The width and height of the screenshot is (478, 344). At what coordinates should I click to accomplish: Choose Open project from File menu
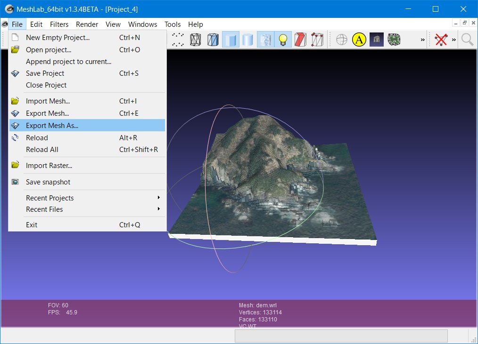coord(87,49)
